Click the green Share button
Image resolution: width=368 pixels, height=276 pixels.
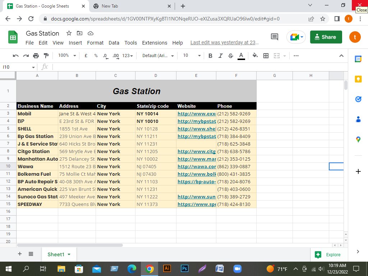(326, 37)
